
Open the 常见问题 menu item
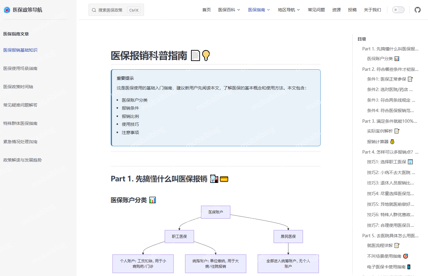click(316, 9)
